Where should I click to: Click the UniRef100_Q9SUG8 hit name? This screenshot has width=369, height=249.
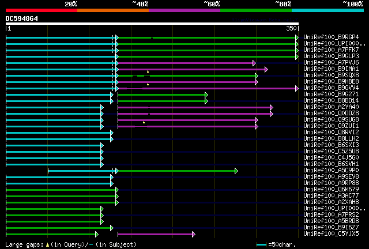pos(331,119)
